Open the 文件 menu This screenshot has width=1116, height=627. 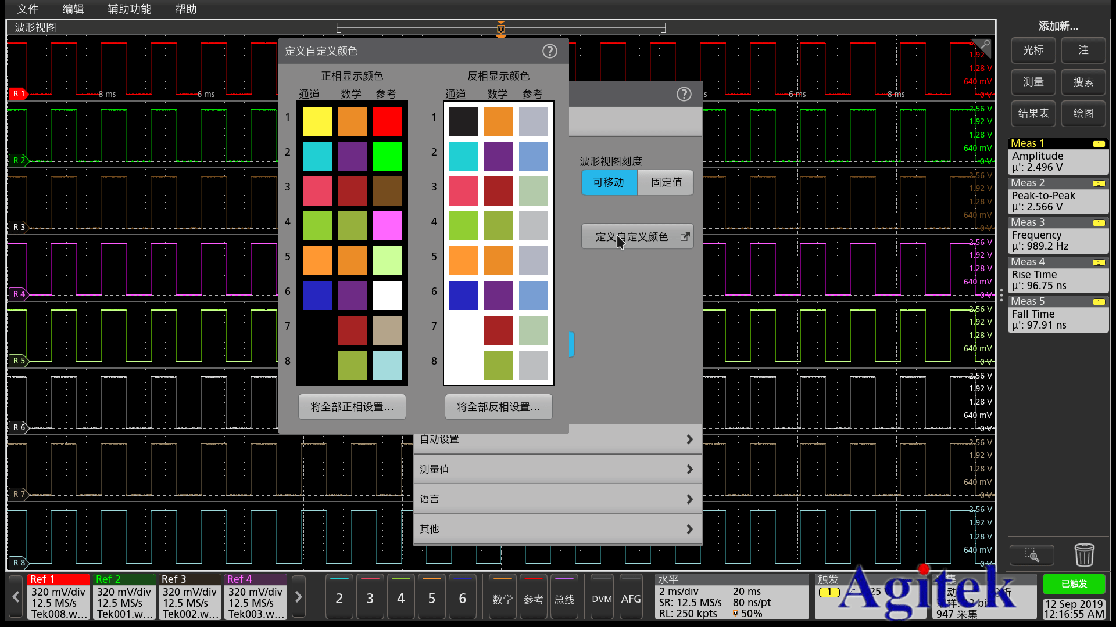pos(27,9)
